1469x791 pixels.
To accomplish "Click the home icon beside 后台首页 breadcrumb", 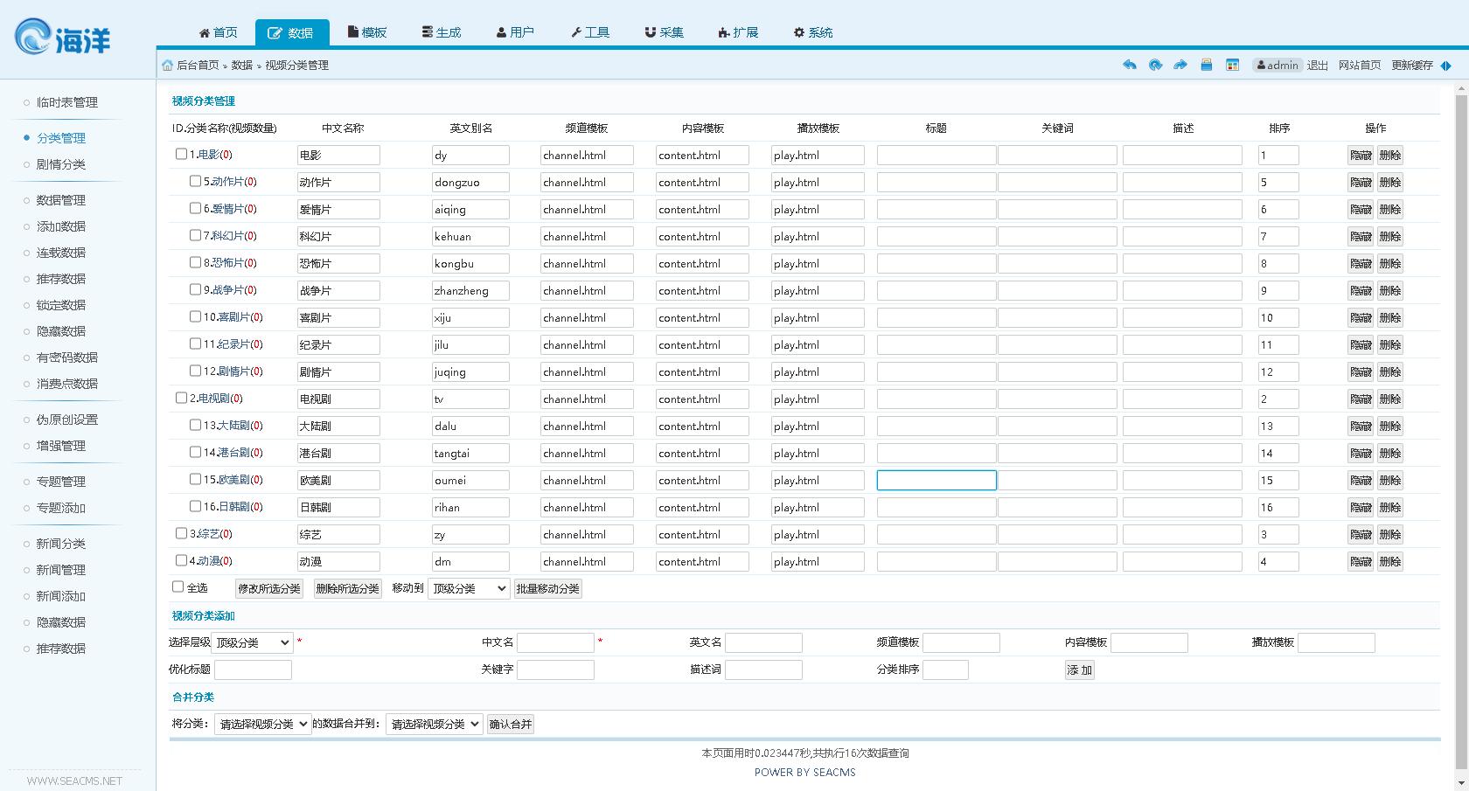I will 166,65.
